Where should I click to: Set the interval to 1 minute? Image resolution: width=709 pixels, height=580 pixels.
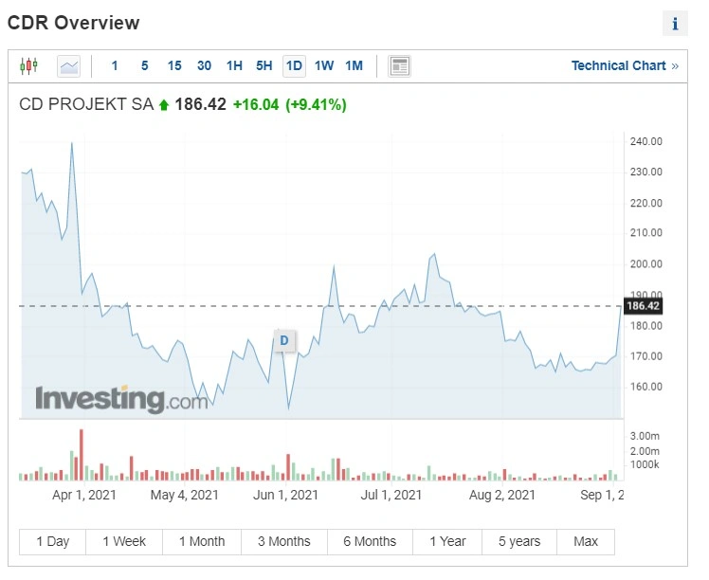(x=115, y=66)
